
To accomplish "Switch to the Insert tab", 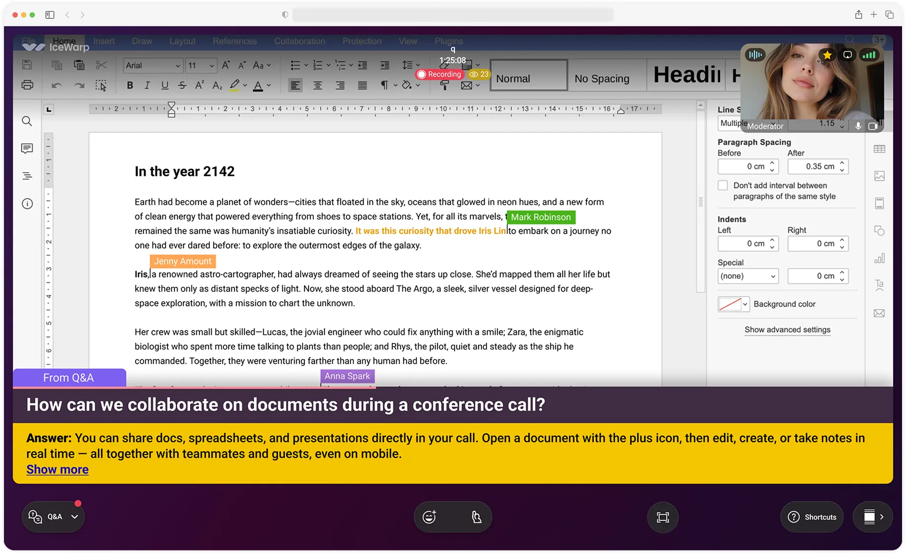I will pos(104,41).
